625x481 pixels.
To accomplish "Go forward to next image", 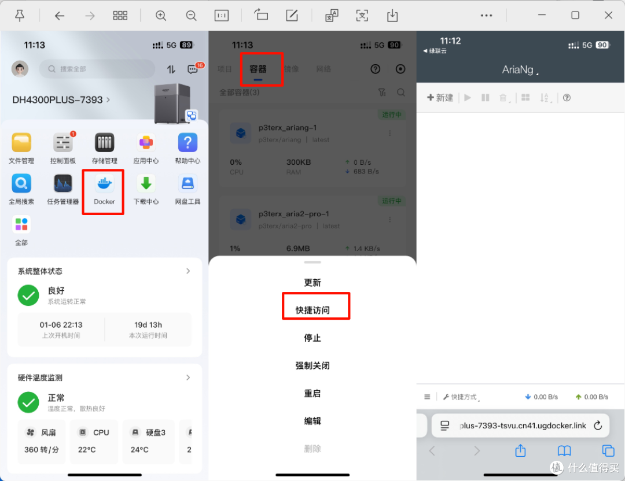I will point(90,16).
